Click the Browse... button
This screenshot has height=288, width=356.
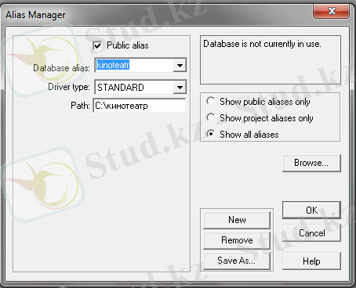coord(311,163)
